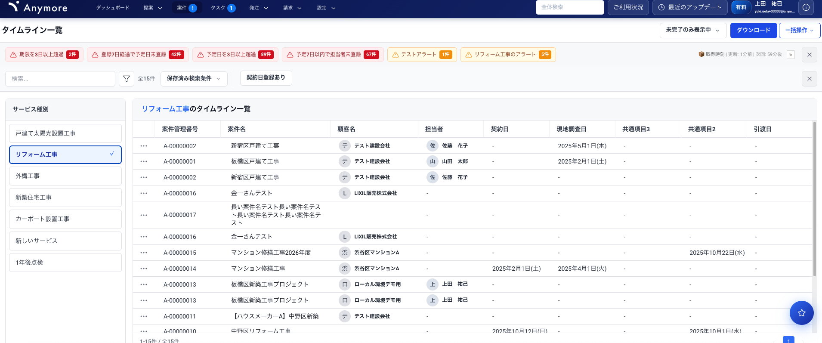This screenshot has width=822, height=343.
Task: Clear the search filter bar
Action: click(809, 79)
